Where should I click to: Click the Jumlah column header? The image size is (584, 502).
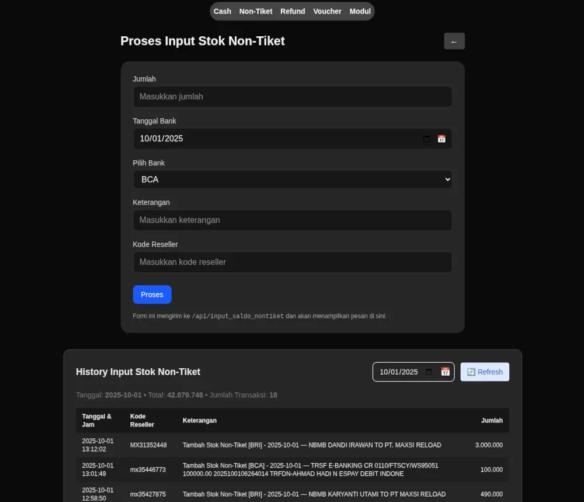tap(492, 421)
